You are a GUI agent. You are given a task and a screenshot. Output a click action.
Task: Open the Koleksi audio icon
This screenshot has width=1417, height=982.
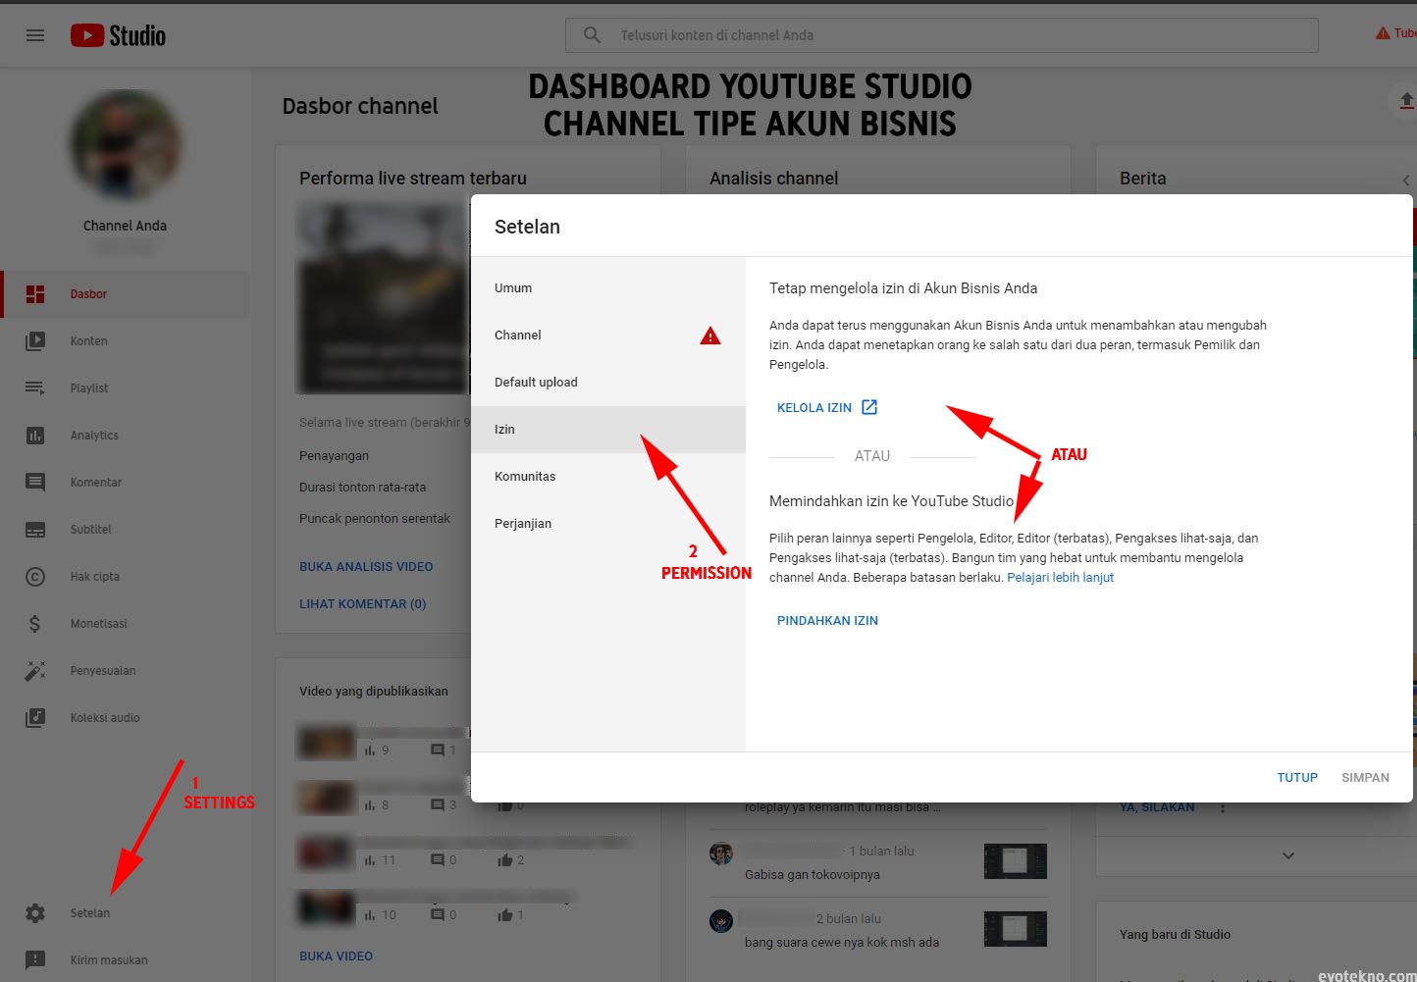[x=35, y=718]
